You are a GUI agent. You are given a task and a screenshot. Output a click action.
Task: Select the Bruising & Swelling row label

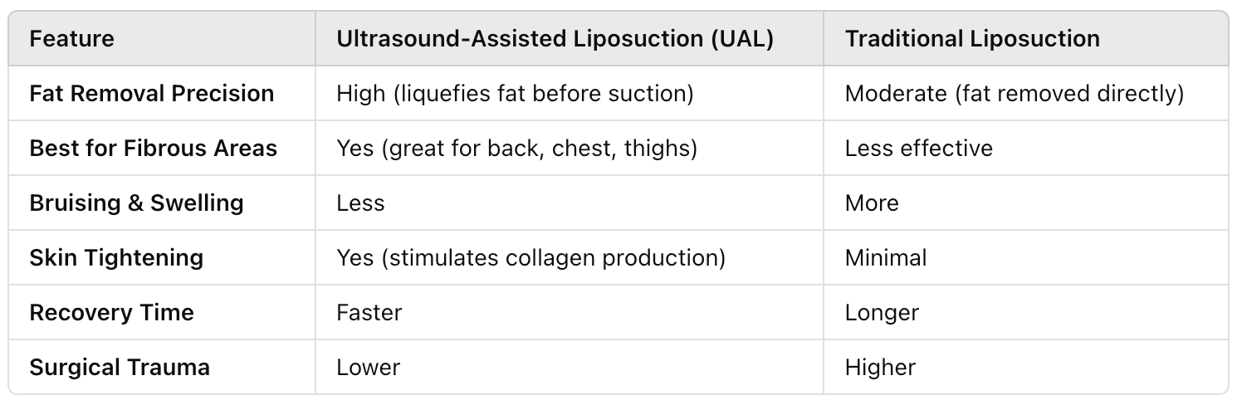(136, 202)
